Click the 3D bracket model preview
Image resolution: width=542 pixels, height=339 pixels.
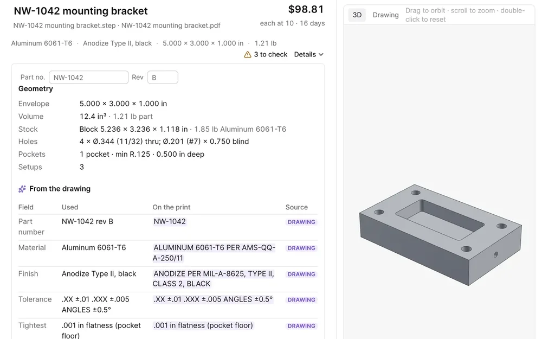coord(440,235)
